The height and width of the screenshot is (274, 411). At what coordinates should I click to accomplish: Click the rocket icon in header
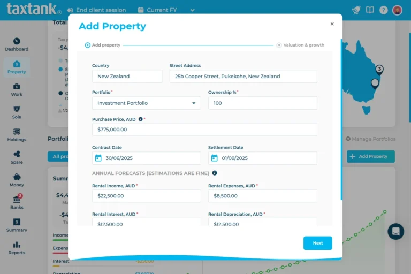pos(356,10)
